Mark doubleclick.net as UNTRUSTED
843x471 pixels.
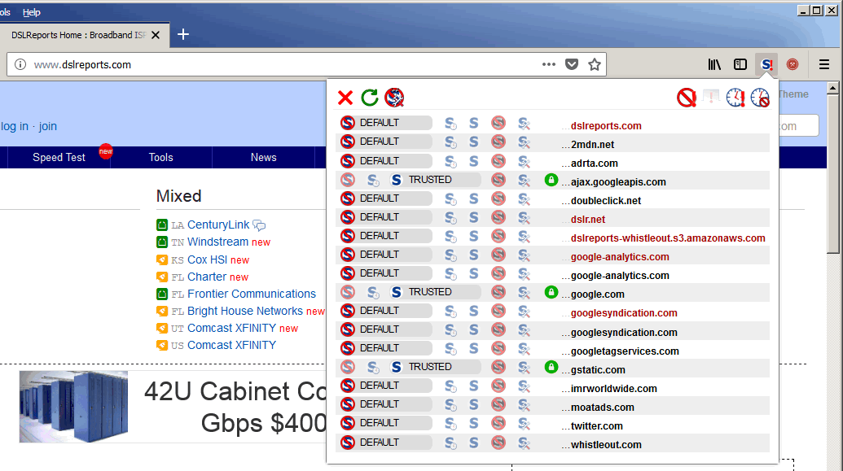click(498, 198)
